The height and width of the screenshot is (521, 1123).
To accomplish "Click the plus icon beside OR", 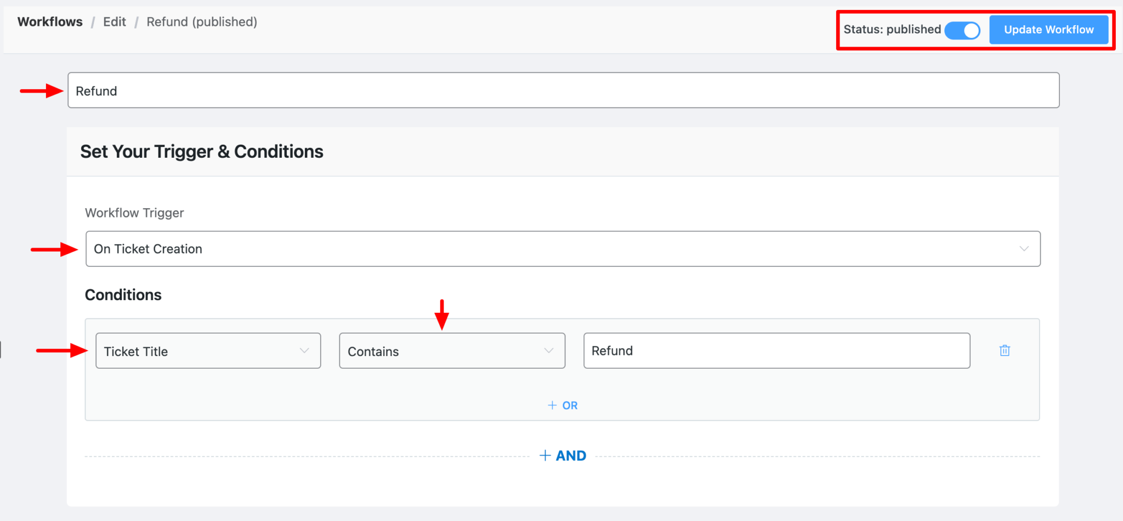I will pos(552,405).
